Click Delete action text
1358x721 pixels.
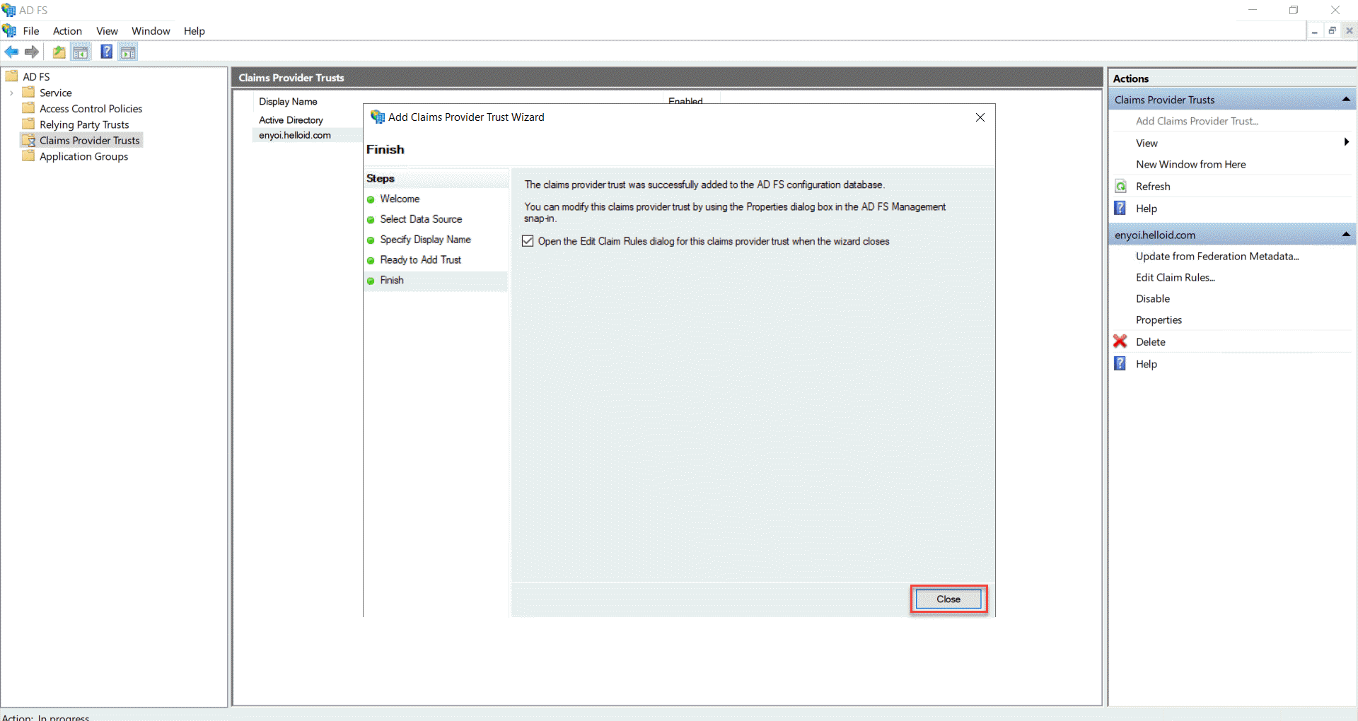click(x=1151, y=341)
